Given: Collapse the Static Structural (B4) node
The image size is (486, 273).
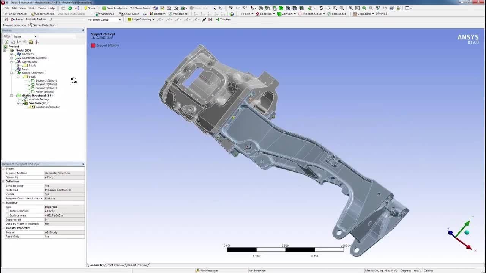Looking at the screenshot, I should (11, 96).
